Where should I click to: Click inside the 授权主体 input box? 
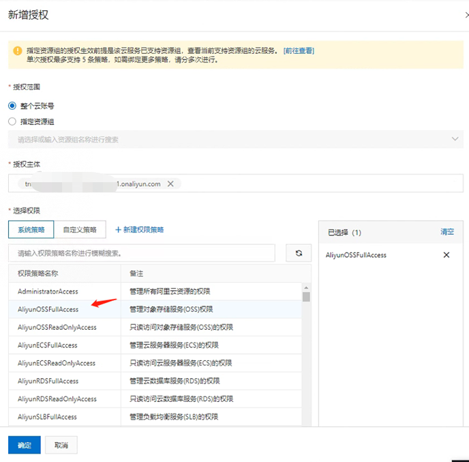pos(236,184)
